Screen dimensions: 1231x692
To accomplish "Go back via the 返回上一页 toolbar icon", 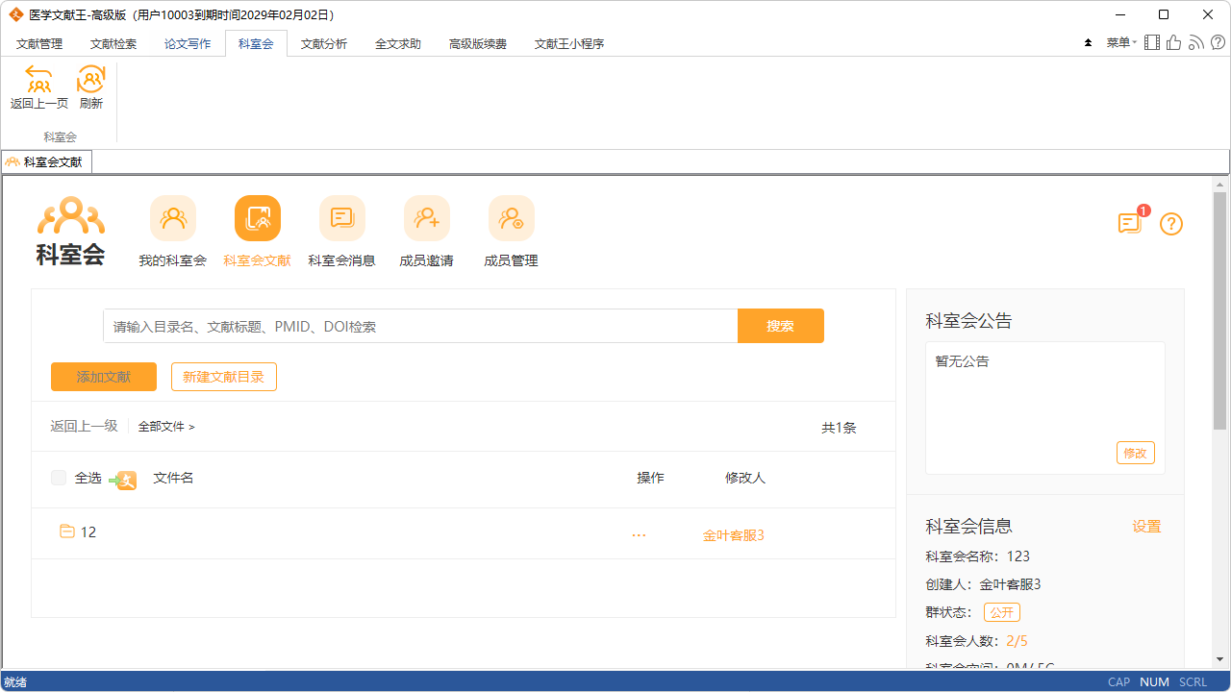I will point(38,81).
